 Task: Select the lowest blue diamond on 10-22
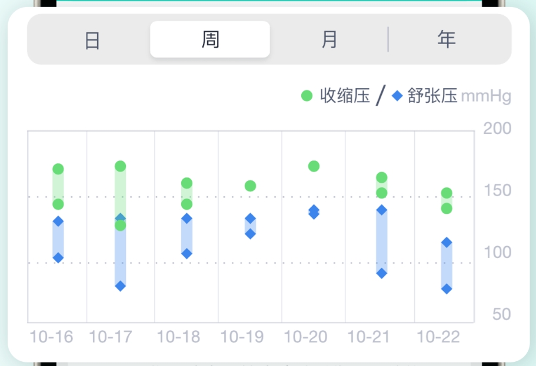447,289
